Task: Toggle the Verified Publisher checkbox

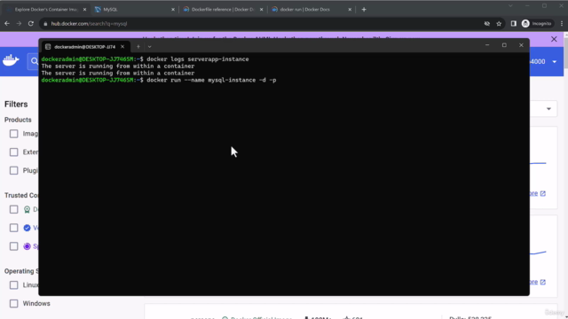Action: (x=14, y=228)
